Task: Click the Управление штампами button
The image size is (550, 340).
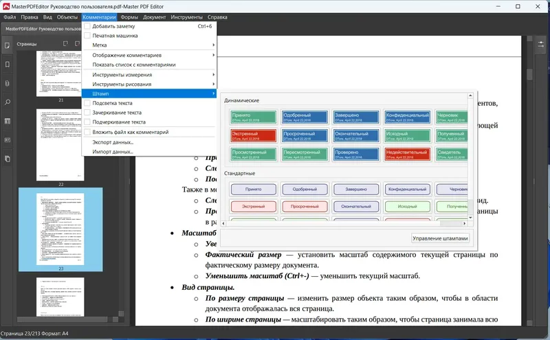Action: 440,238
